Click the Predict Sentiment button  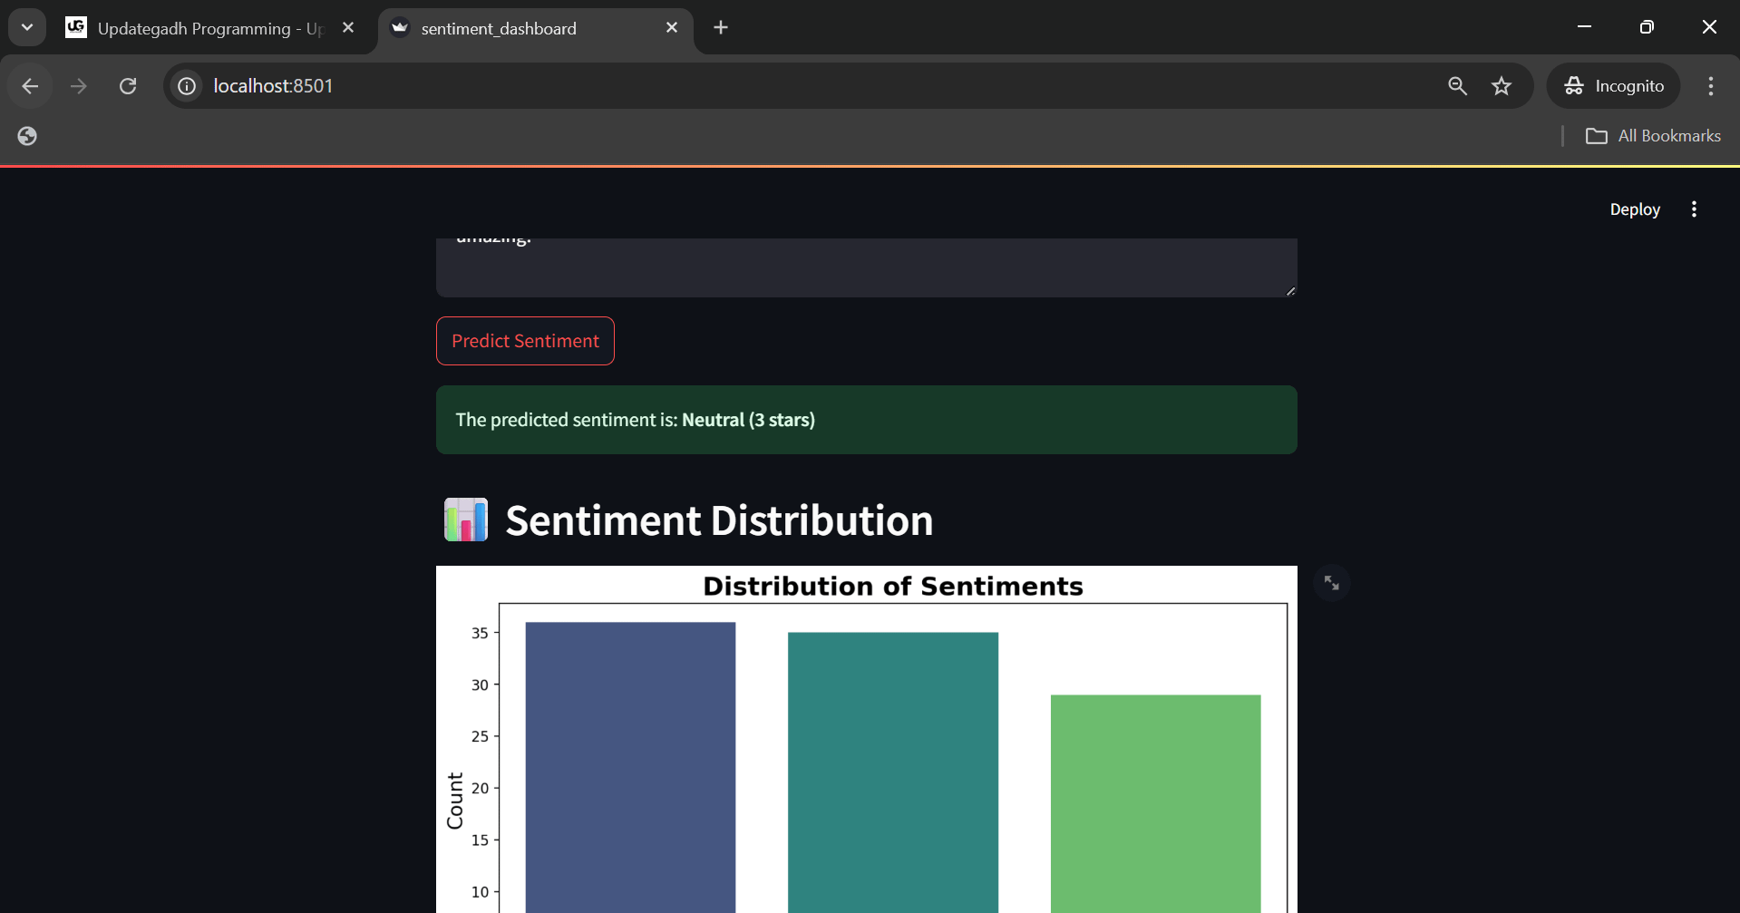pyautogui.click(x=525, y=341)
